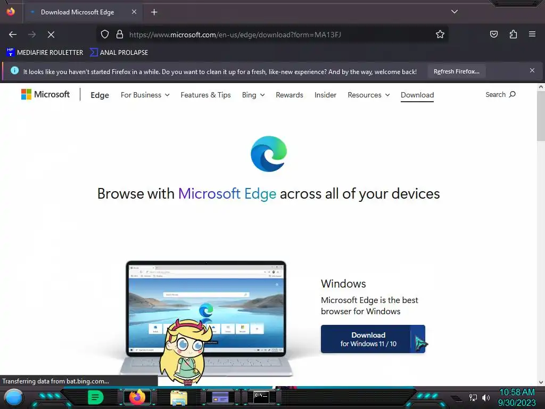This screenshot has width=545, height=409.
Task: Click the Refresh Firefox... button
Action: tap(456, 71)
